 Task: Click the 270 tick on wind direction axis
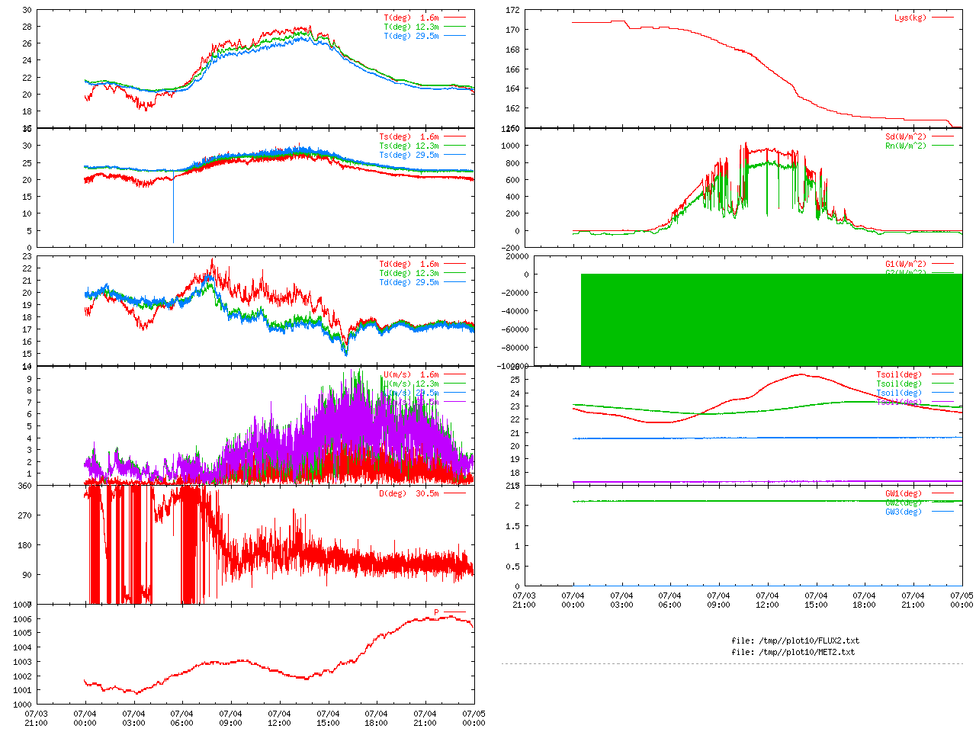tap(24, 516)
